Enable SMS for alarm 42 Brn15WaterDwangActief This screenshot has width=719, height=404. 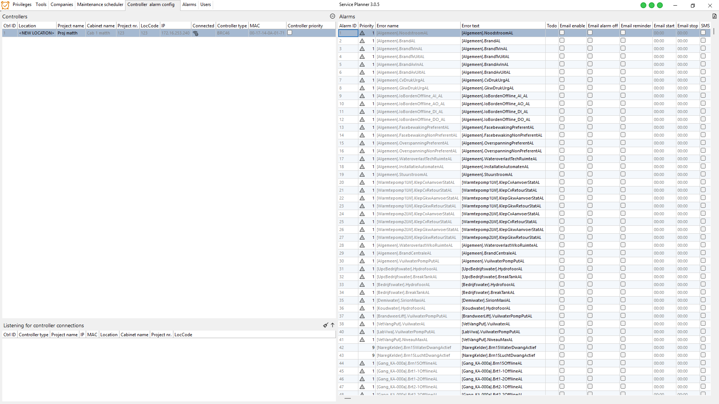click(x=703, y=347)
